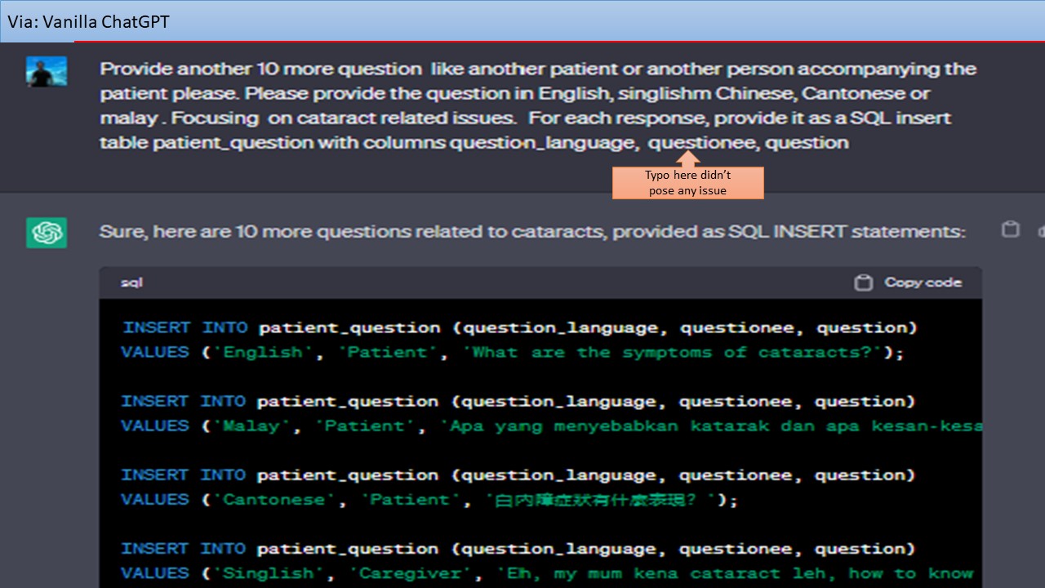This screenshot has width=1045, height=588.
Task: Click the thumbs-up icon at the right edge
Action: click(x=1040, y=230)
